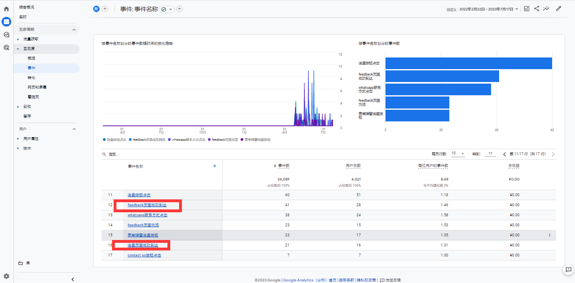The height and width of the screenshot is (283, 575).
Task: Click 隐私权政策 footer link
Action: [366, 280]
